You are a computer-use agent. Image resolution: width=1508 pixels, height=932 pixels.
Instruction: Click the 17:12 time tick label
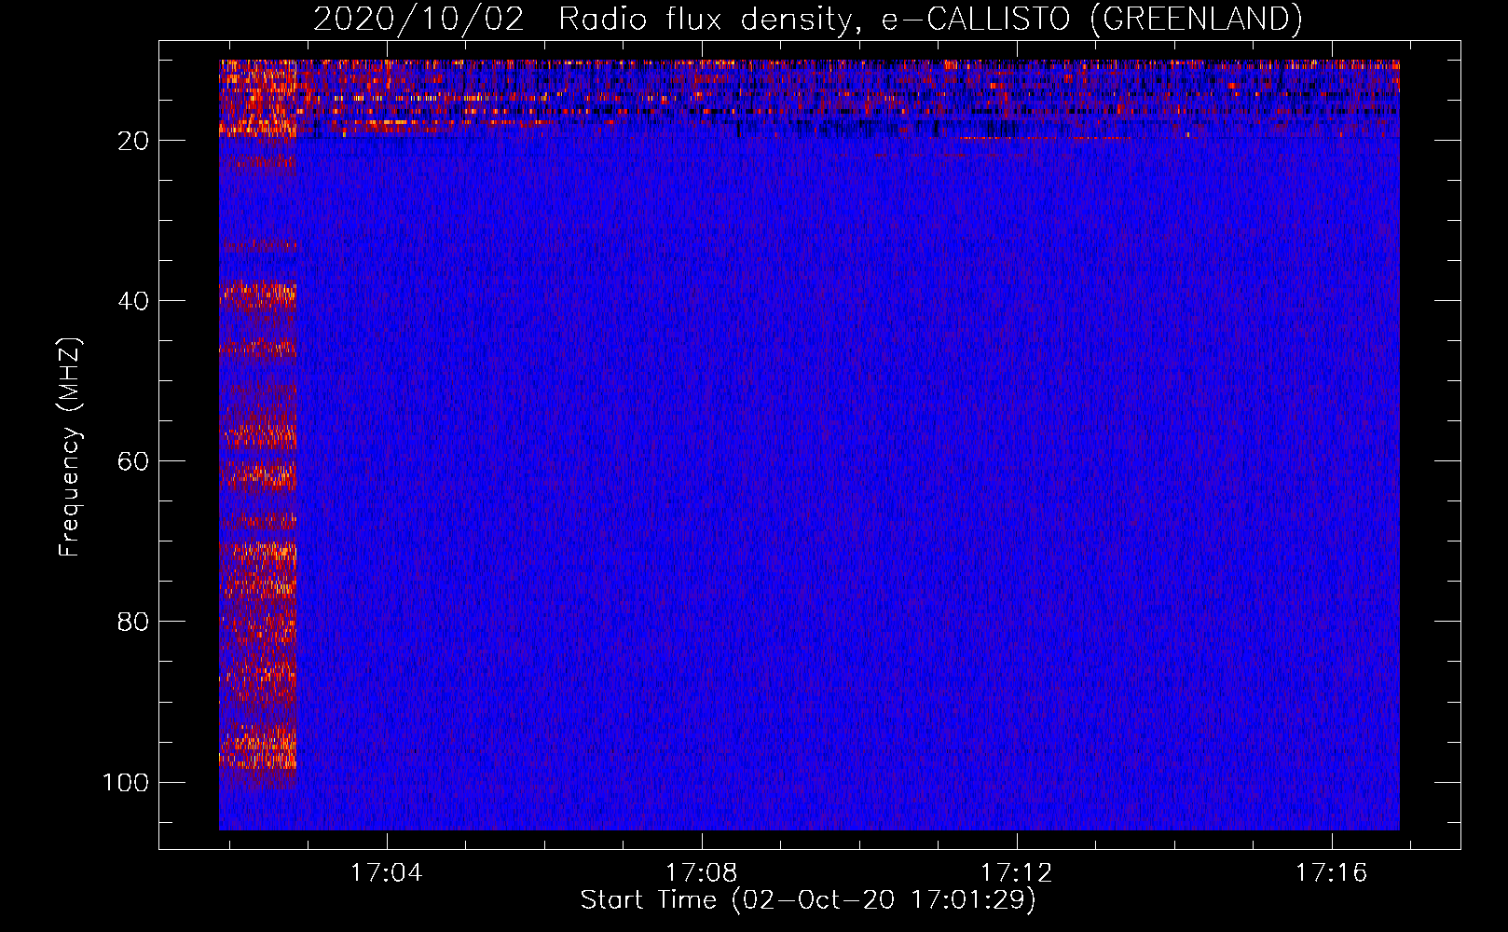tap(1016, 872)
